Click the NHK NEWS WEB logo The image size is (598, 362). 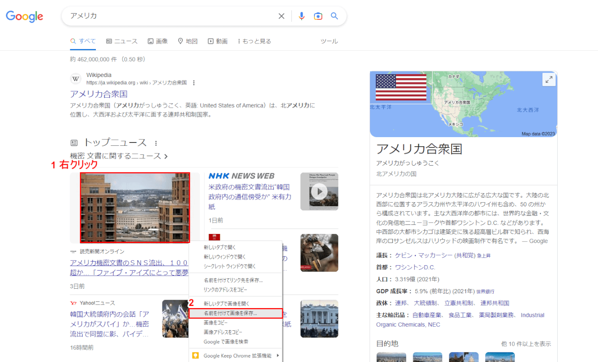pyautogui.click(x=242, y=176)
